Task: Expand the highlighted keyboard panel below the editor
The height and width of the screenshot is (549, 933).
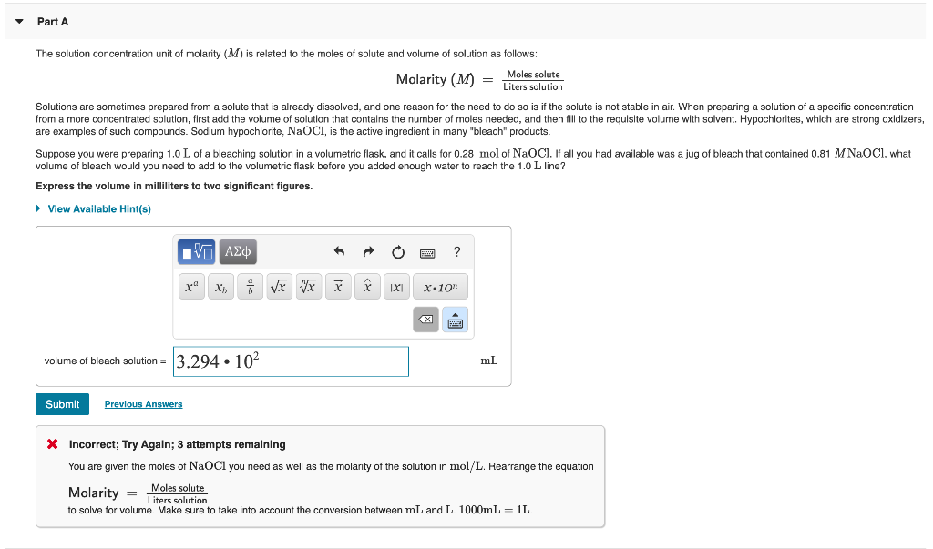Action: 455,320
